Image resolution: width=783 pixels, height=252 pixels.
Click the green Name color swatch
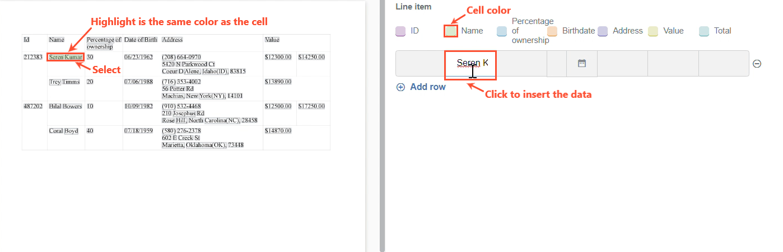coord(451,31)
